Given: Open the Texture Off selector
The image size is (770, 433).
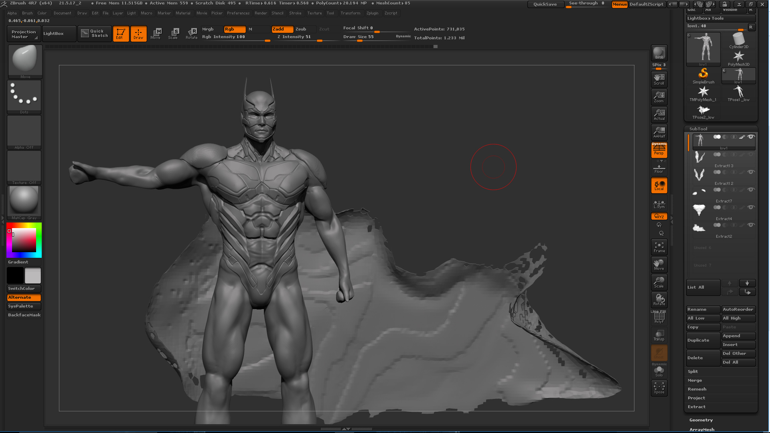Looking at the screenshot, I should coord(24,168).
